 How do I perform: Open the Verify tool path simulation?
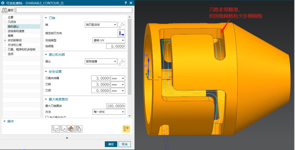pyautogui.click(x=71, y=129)
